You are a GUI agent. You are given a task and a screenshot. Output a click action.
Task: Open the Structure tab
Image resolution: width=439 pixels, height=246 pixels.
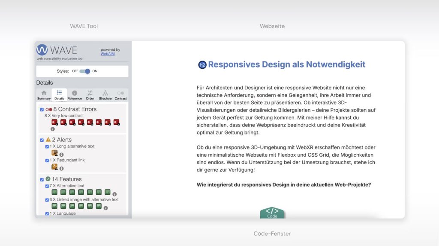[x=105, y=95]
